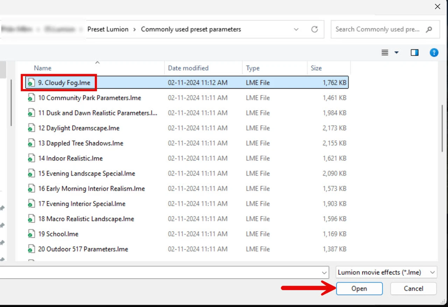Click the file icon of 14 Indoor Realistic.lme

pyautogui.click(x=31, y=158)
